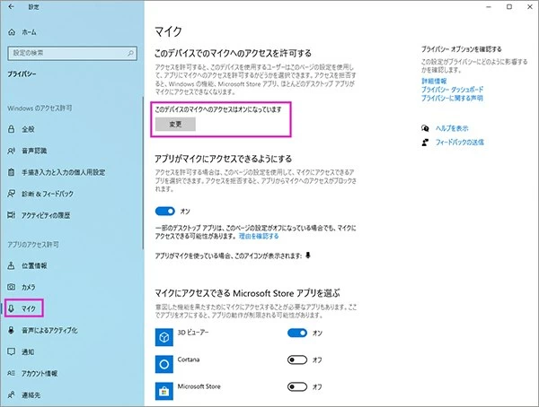The height and width of the screenshot is (407, 539).
Task: Click the Cortana app name
Action: point(189,359)
